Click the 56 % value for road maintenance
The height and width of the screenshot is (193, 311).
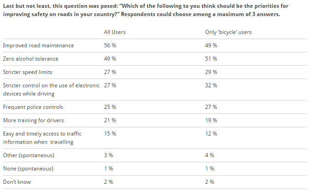click(x=110, y=45)
